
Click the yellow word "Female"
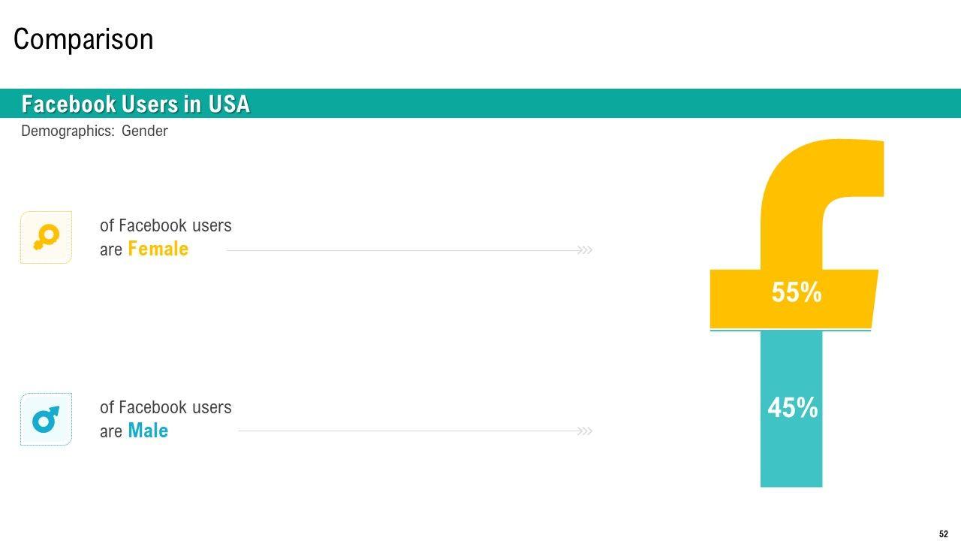[x=158, y=249]
